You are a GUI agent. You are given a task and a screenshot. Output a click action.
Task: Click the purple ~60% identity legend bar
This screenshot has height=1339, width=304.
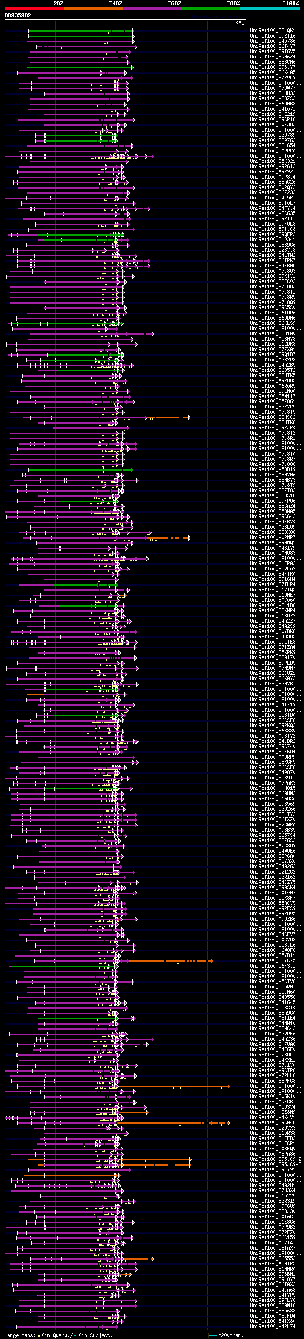coord(152,9)
